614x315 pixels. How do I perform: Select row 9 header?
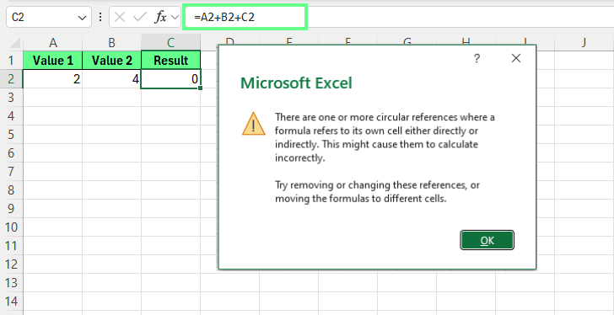pos(11,209)
